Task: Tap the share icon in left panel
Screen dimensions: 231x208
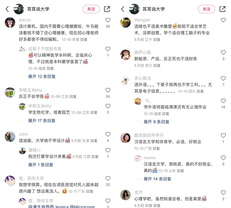Action: [x=107, y=9]
